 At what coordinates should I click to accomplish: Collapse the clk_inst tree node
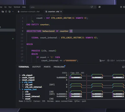click(x=22, y=82)
